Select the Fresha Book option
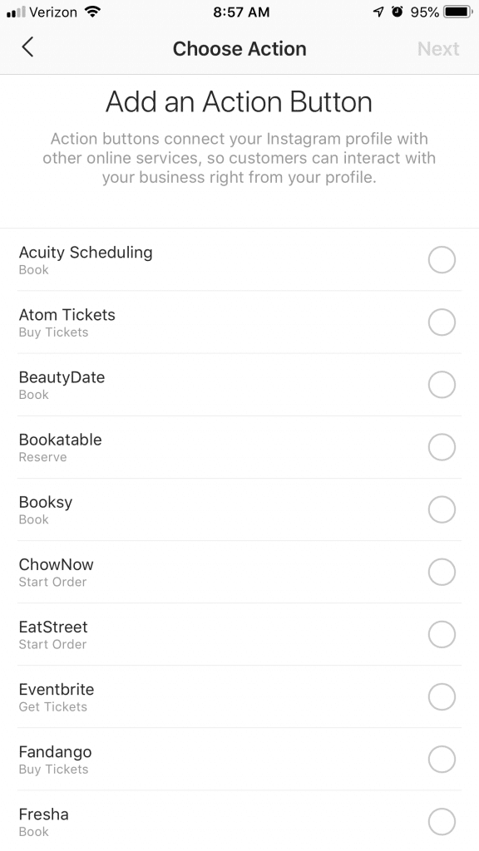Viewport: 479px width, 851px height. tap(442, 821)
